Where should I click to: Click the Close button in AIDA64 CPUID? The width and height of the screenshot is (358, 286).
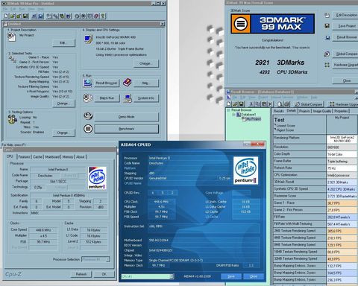click(x=254, y=276)
